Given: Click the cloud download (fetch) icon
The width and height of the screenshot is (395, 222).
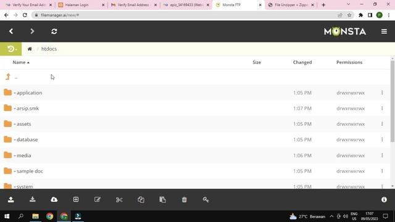Looking at the screenshot, I should click(54, 200).
